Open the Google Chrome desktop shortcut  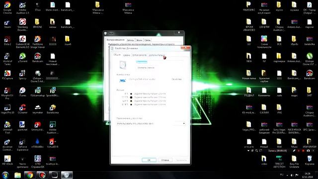pyautogui.click(x=7, y=8)
